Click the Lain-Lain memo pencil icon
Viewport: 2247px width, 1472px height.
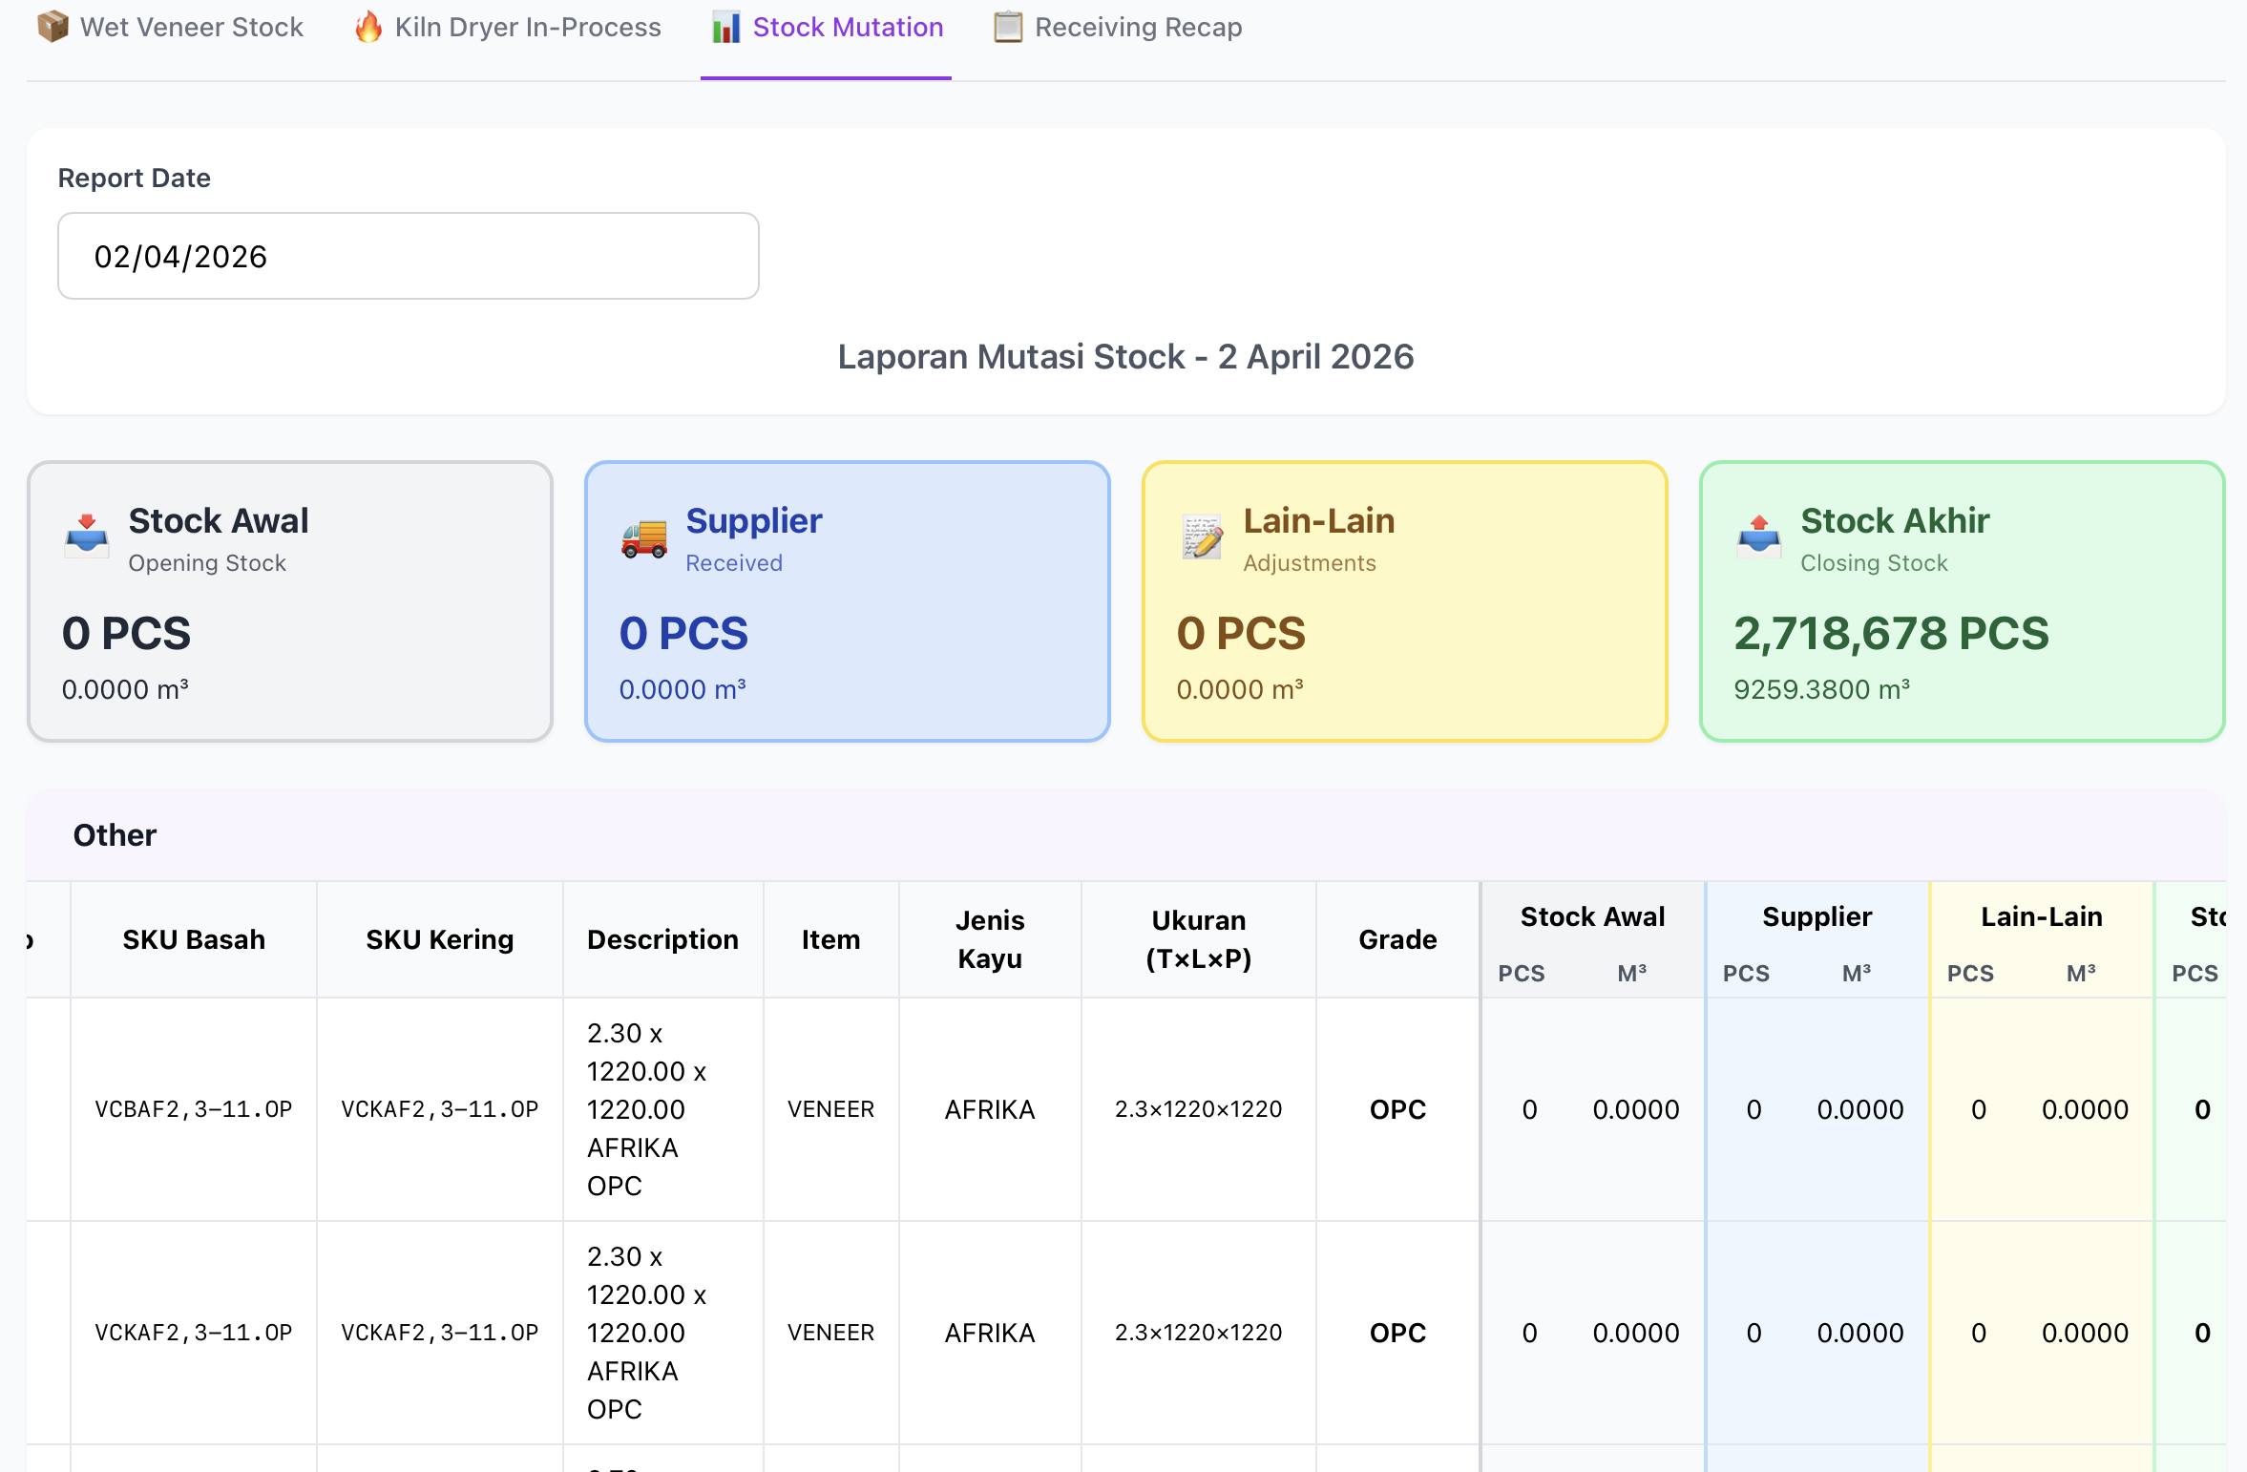[x=1202, y=537]
